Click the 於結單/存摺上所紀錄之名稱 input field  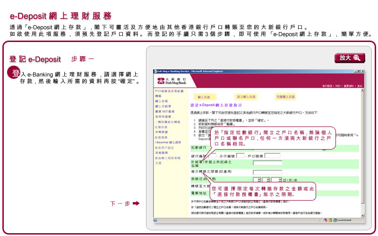pyautogui.click(x=267, y=163)
